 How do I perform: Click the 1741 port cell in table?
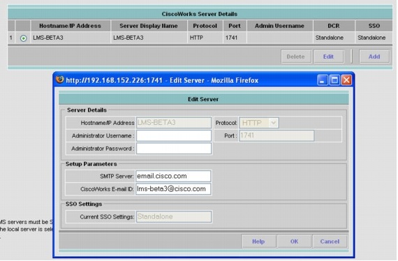231,38
